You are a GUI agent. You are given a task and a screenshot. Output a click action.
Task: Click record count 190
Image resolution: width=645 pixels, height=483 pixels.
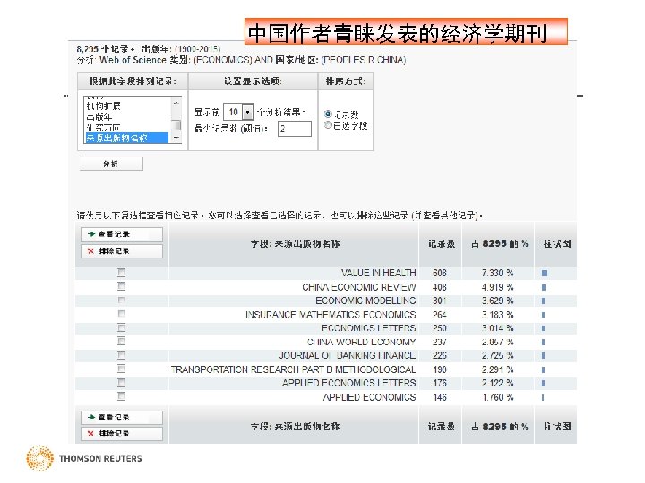point(439,369)
